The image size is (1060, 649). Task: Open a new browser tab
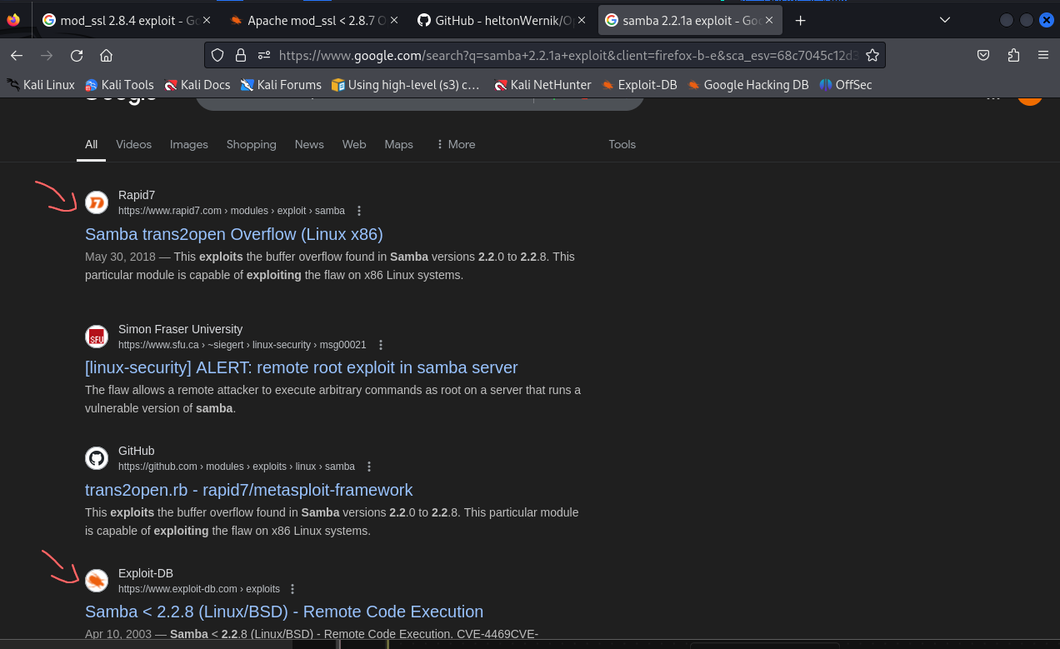801,20
